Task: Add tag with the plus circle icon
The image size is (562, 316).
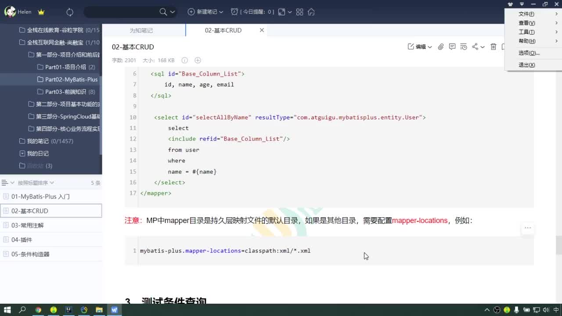Action: pos(198,60)
